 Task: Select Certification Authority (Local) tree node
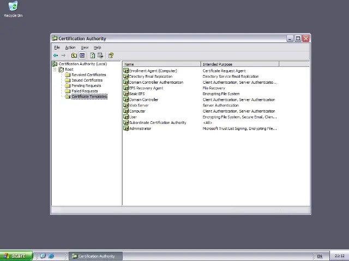[x=82, y=64]
